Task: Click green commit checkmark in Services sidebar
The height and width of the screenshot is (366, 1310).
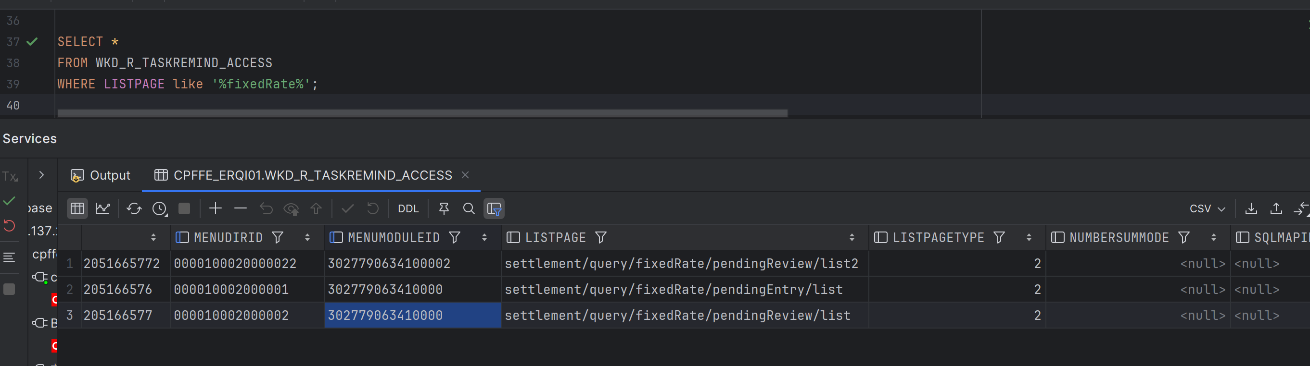Action: [x=9, y=201]
